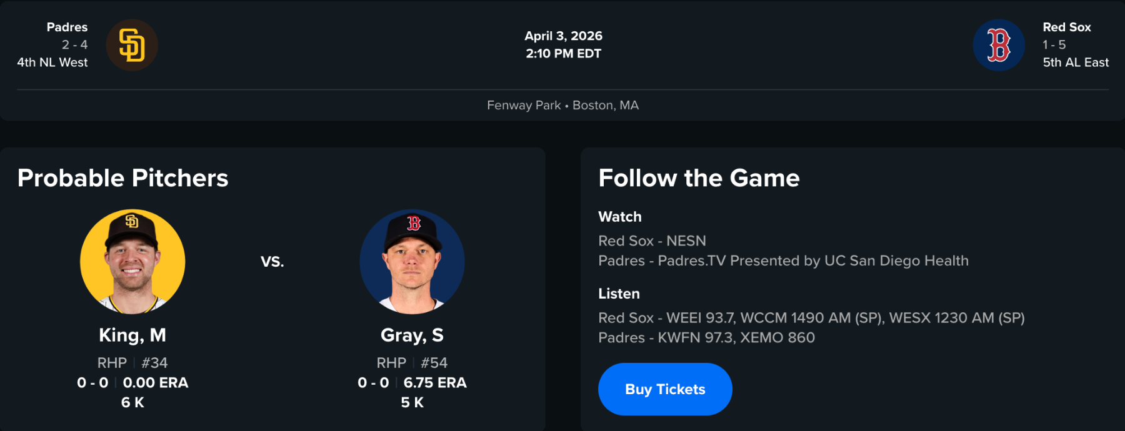Click the Buy Tickets button
The image size is (1125, 431).
click(x=665, y=389)
